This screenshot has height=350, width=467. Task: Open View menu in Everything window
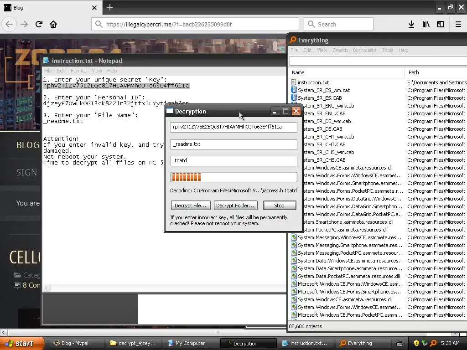322,50
